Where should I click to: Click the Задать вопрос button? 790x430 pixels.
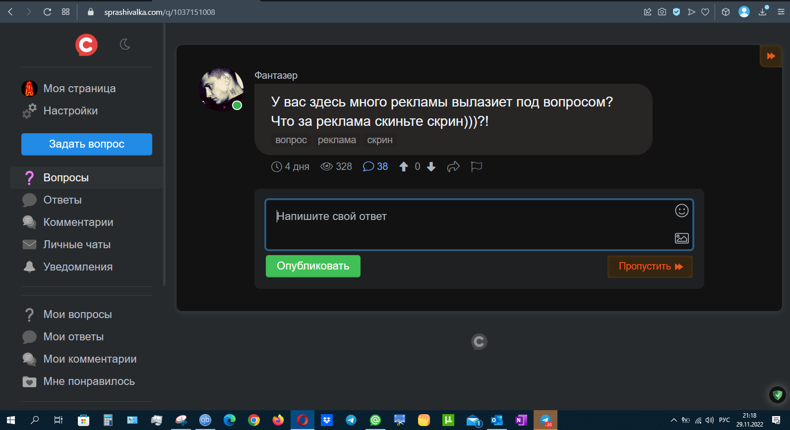click(87, 144)
